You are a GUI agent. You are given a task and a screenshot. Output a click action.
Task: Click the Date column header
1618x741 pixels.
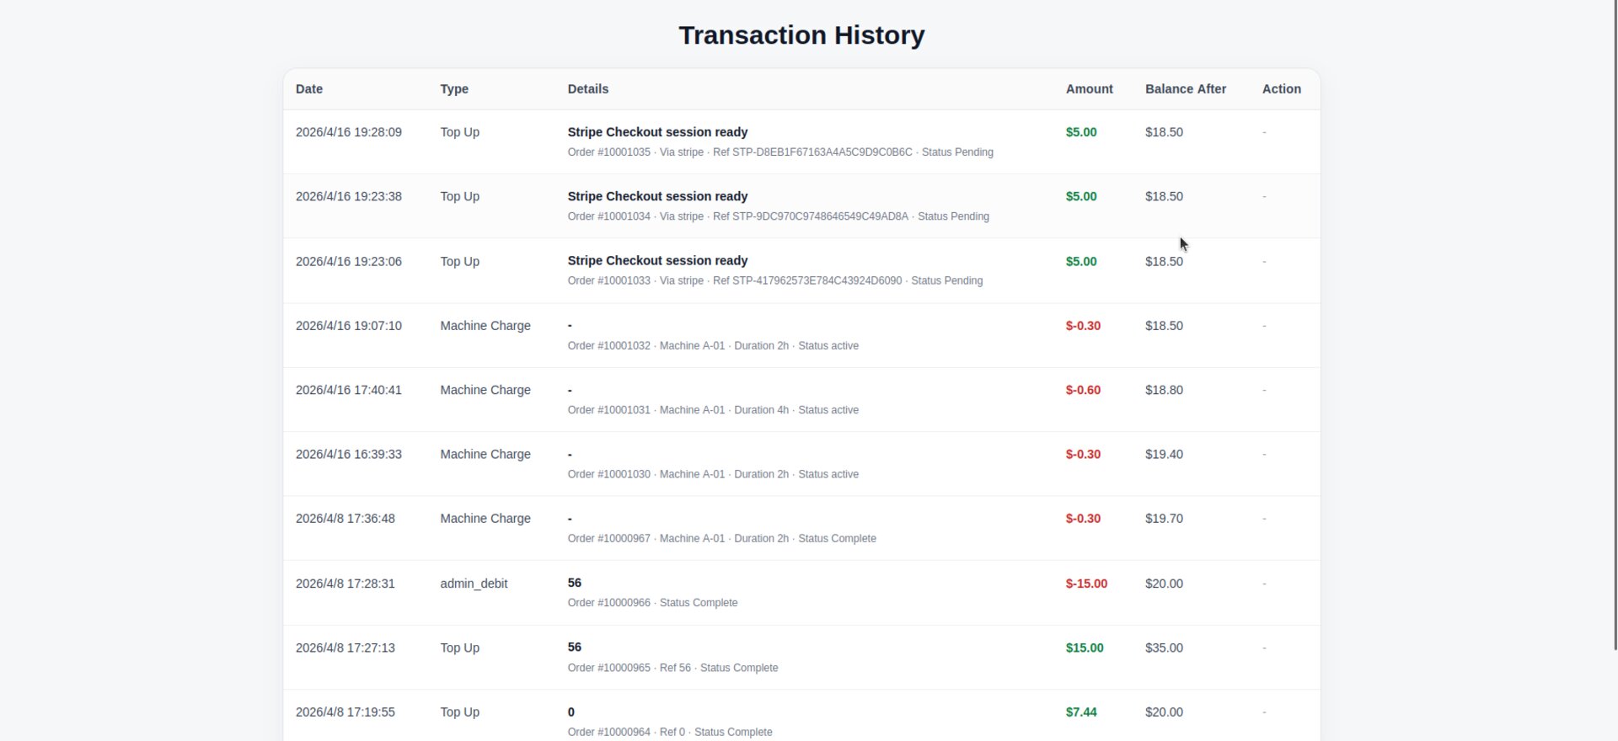coord(309,89)
